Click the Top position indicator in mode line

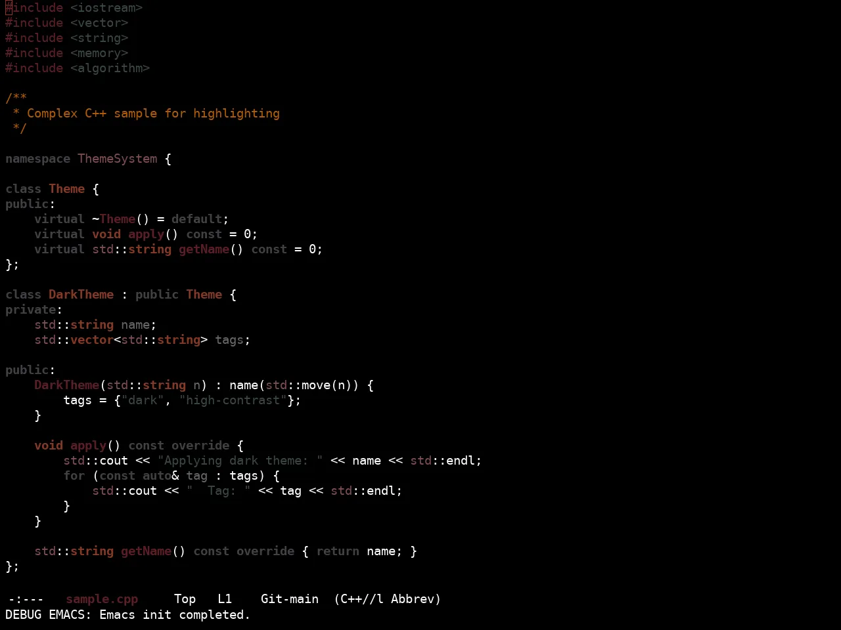(185, 599)
